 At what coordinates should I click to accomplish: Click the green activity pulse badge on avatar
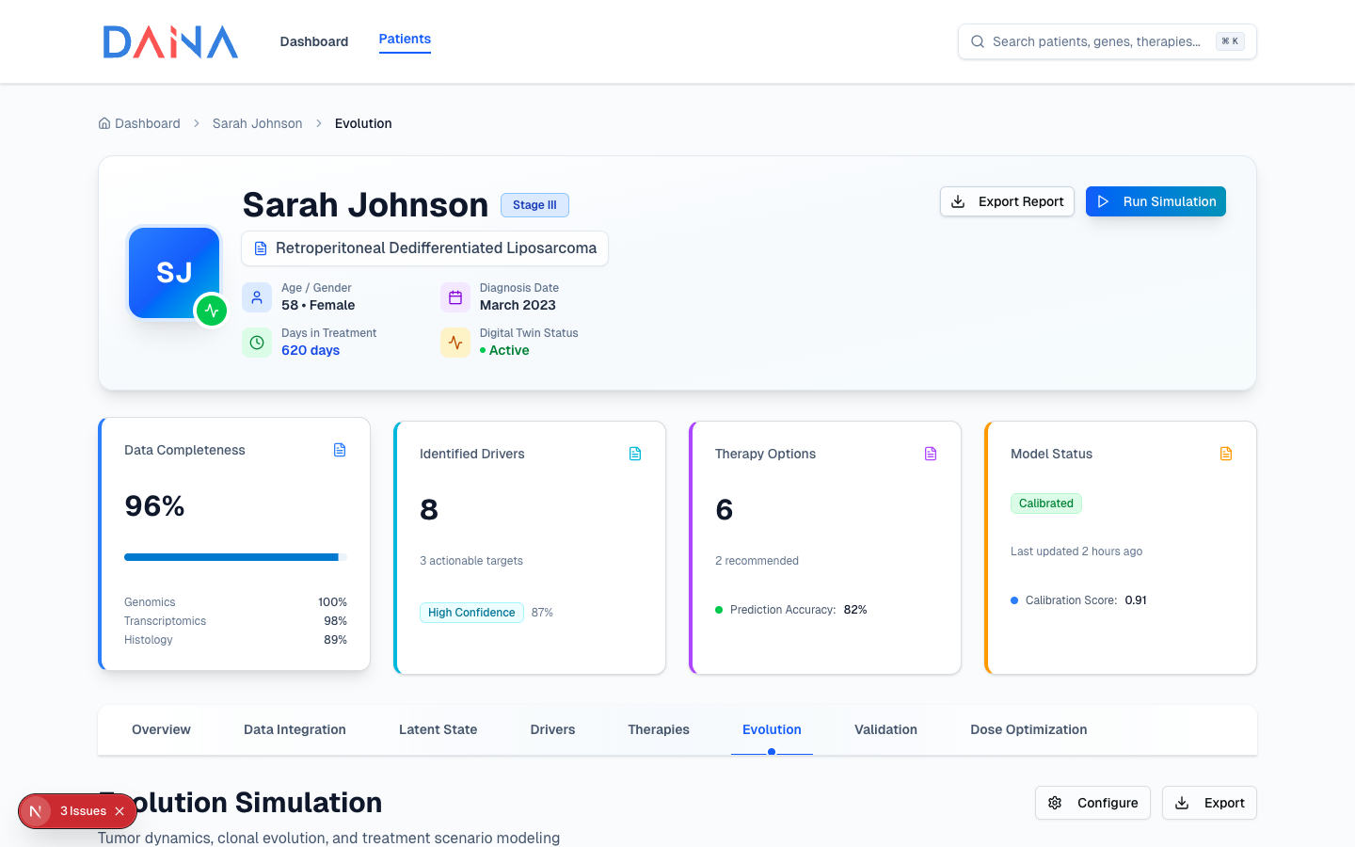212,311
